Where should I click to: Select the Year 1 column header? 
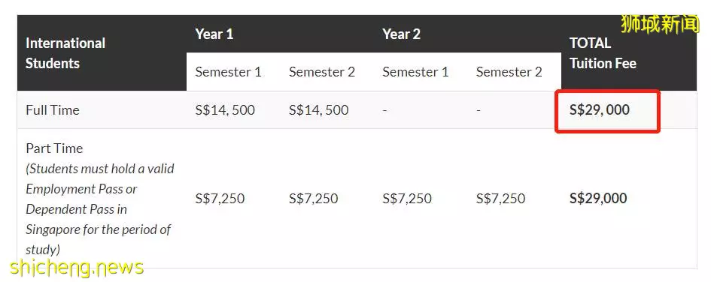tap(214, 34)
